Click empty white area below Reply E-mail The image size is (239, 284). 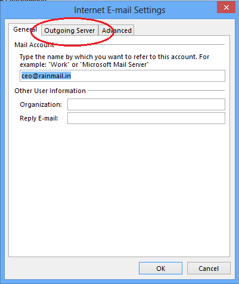(x=119, y=189)
